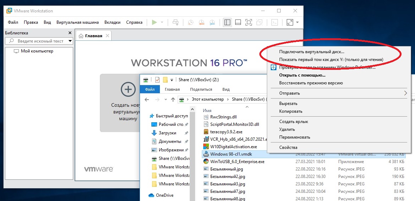This screenshot has height=201, width=415.
Task: Close the Главная tab in VMware Workstation
Action: [107, 36]
